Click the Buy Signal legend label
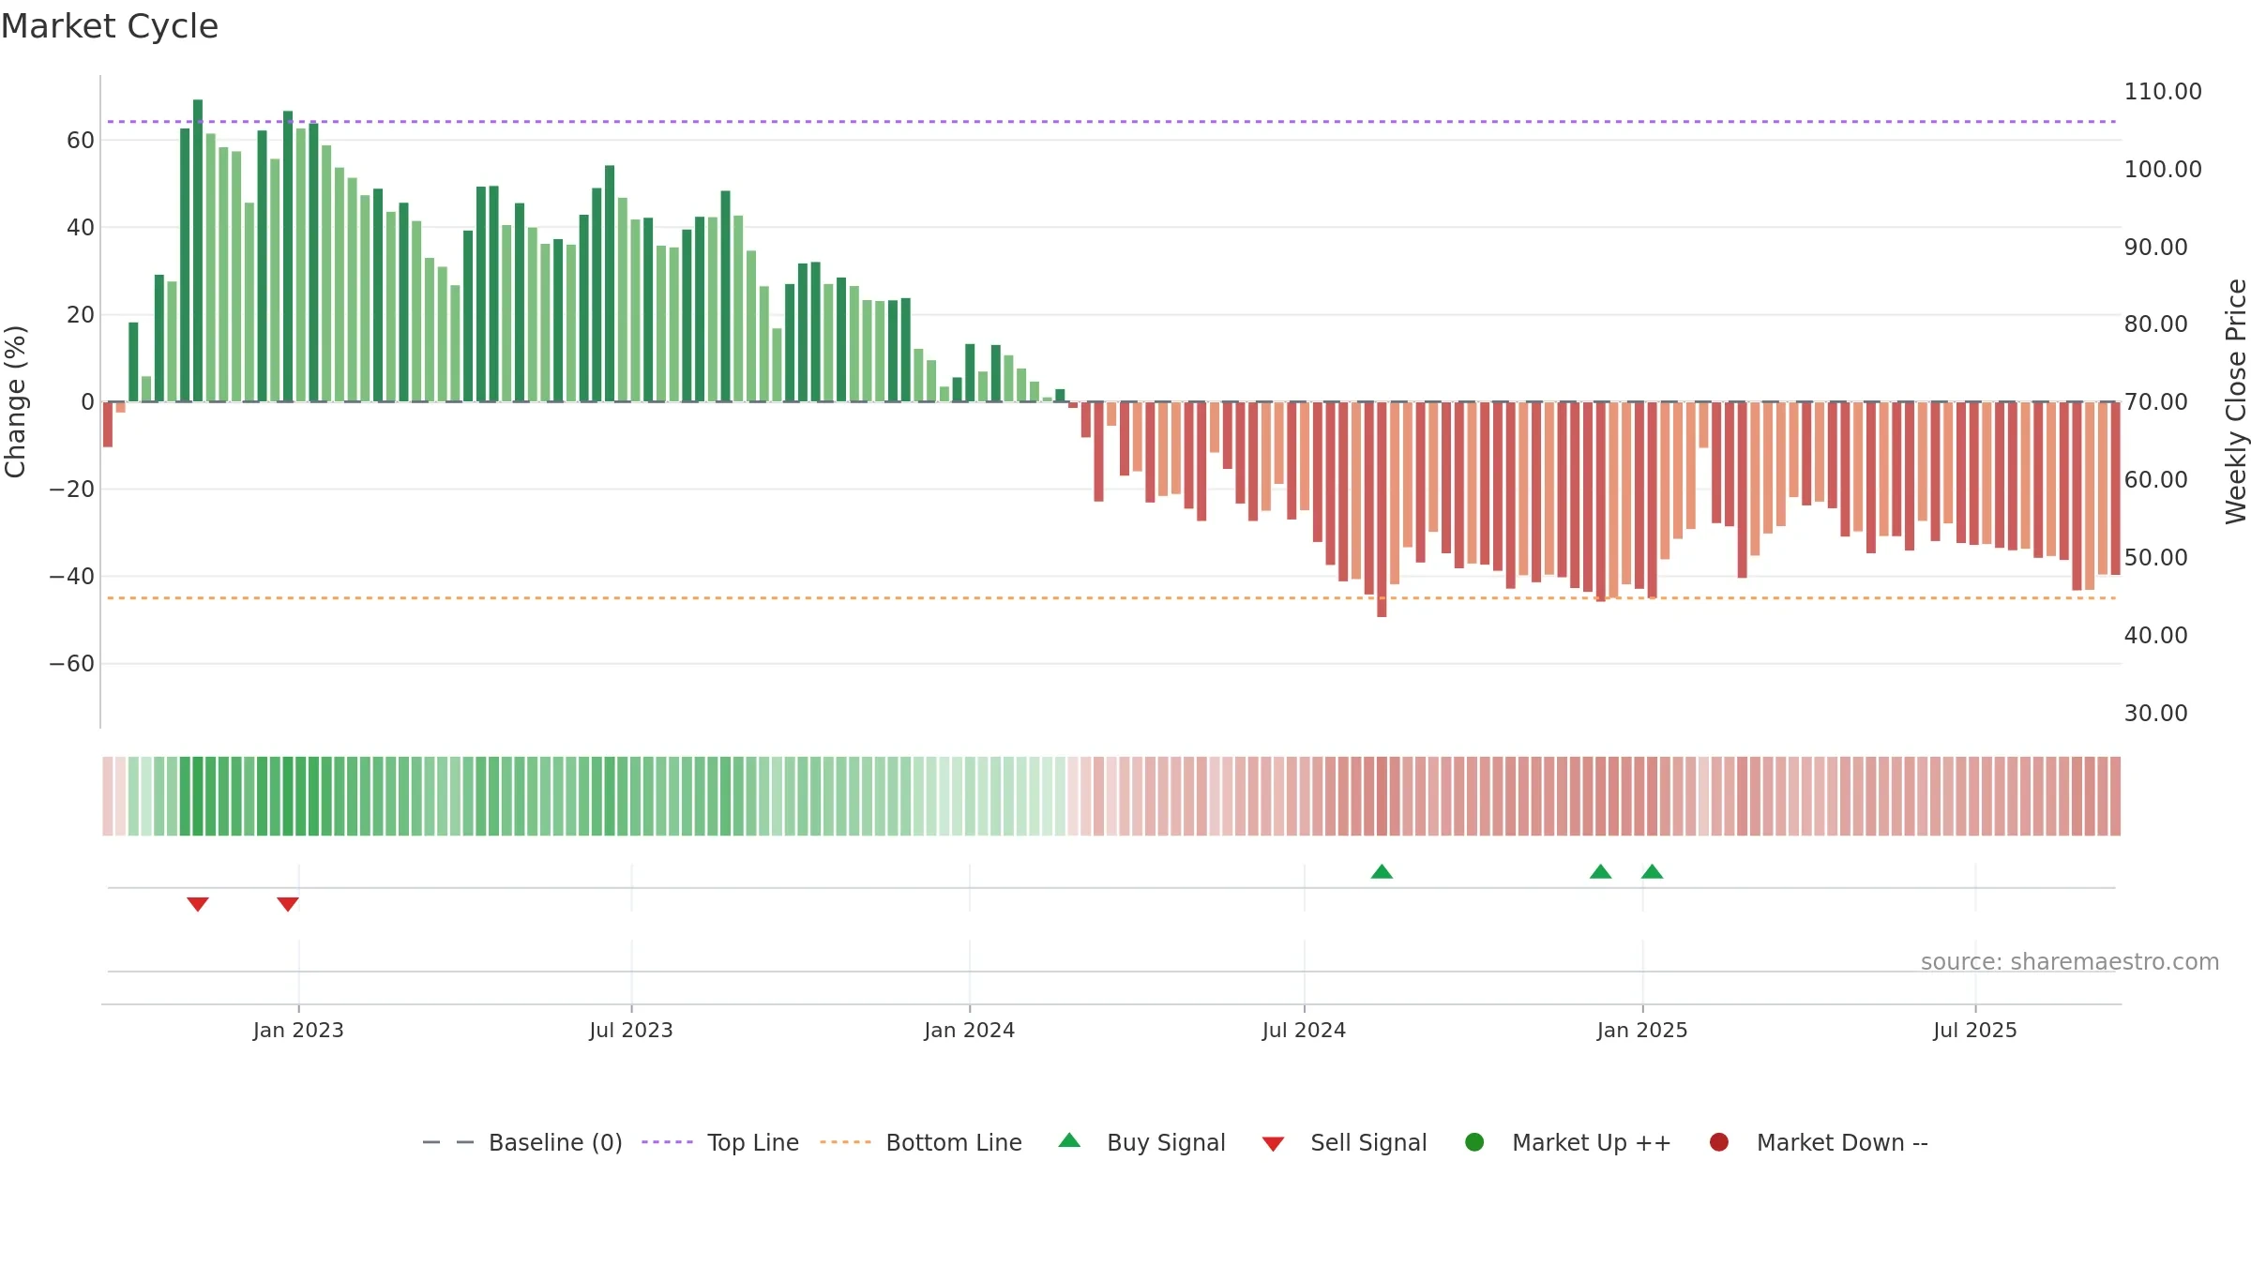This screenshot has width=2251, height=1266. coord(1166,1142)
